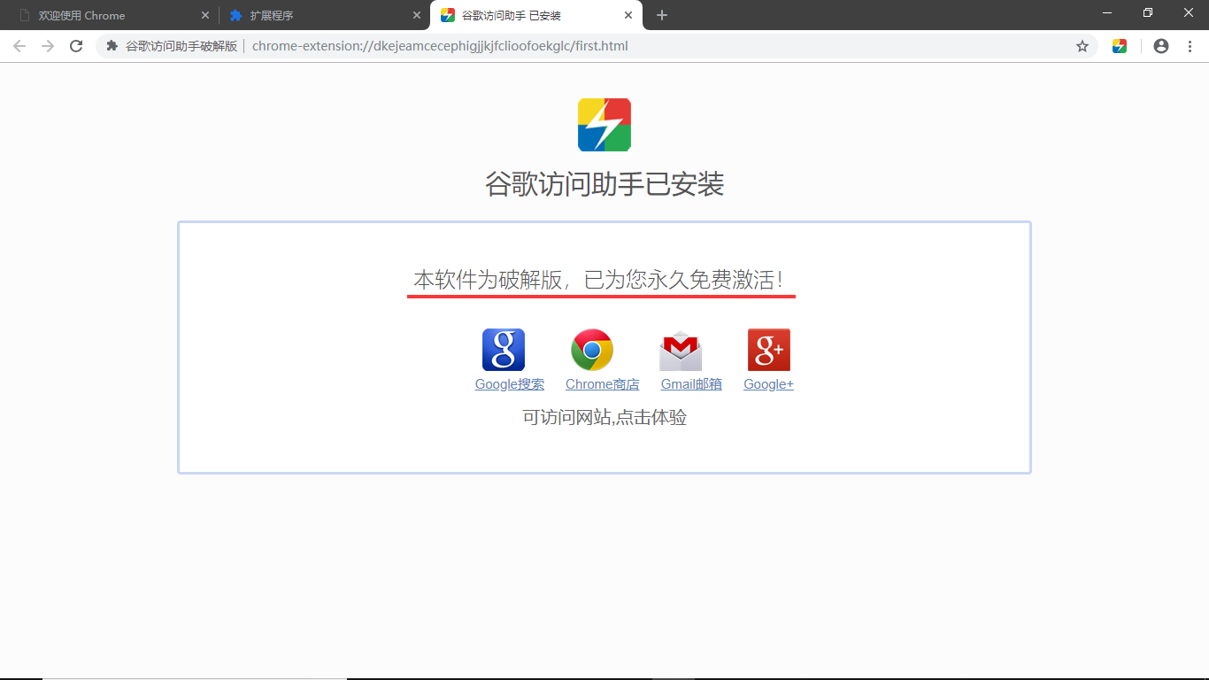Viewport: 1209px width, 680px height.
Task: Open a new tab with the plus button
Action: [x=662, y=15]
